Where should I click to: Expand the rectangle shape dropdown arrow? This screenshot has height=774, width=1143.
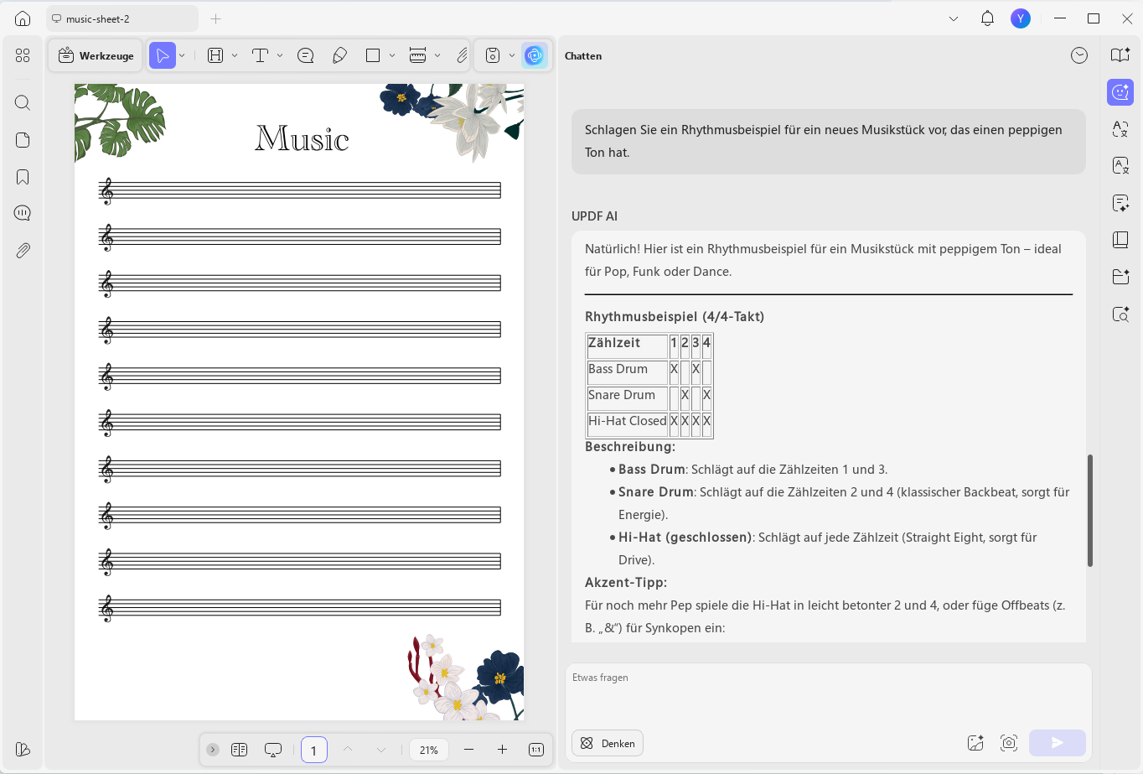[392, 55]
